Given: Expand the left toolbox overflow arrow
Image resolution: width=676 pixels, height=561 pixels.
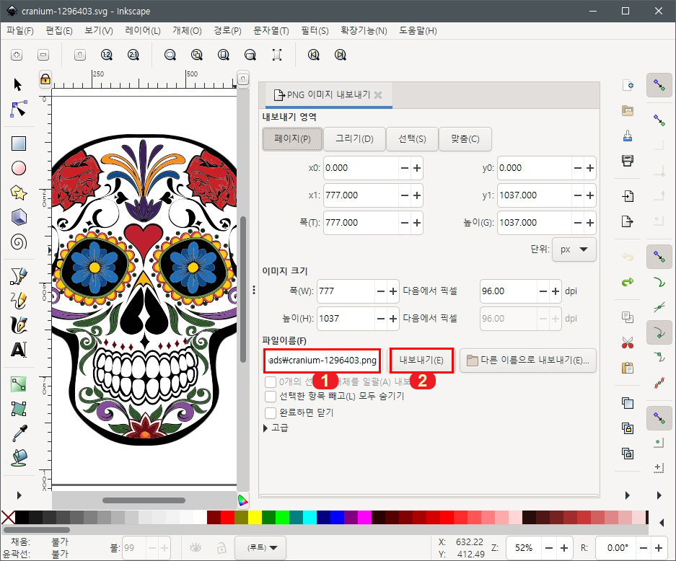Looking at the screenshot, I should tap(19, 495).
